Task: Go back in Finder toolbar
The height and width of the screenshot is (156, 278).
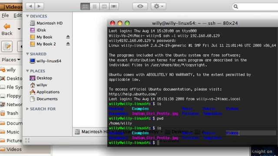Action: (x=30, y=6)
